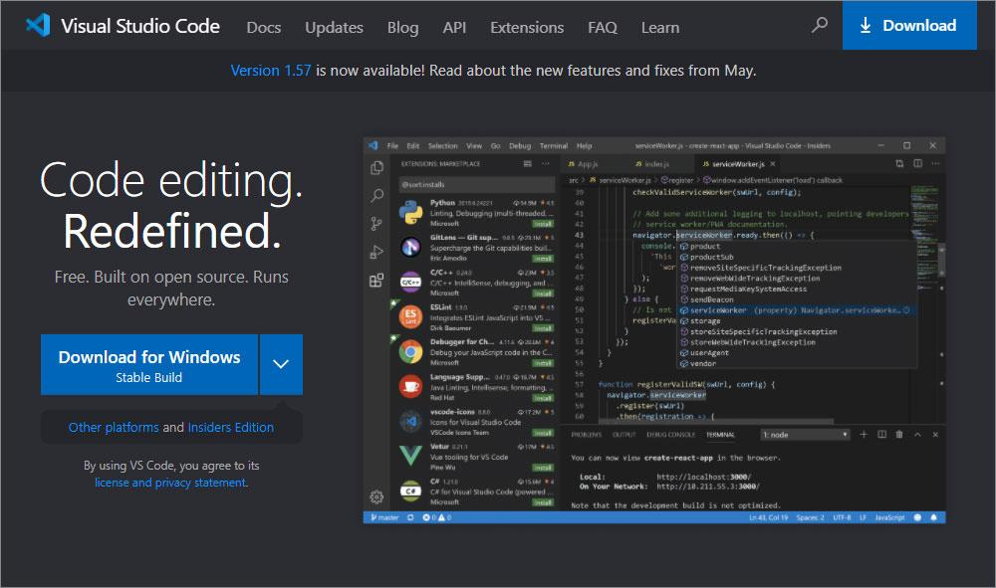Click the vscode-icons extension icon
This screenshot has width=996, height=588.
coord(411,421)
